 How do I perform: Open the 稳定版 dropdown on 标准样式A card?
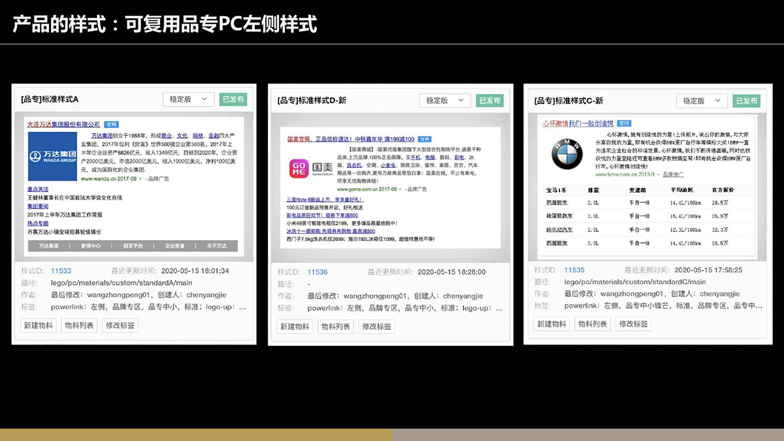coord(188,99)
